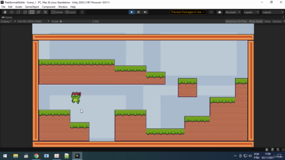285x160 pixels.
Task: Open the Assets menu
Action: click(19, 7)
